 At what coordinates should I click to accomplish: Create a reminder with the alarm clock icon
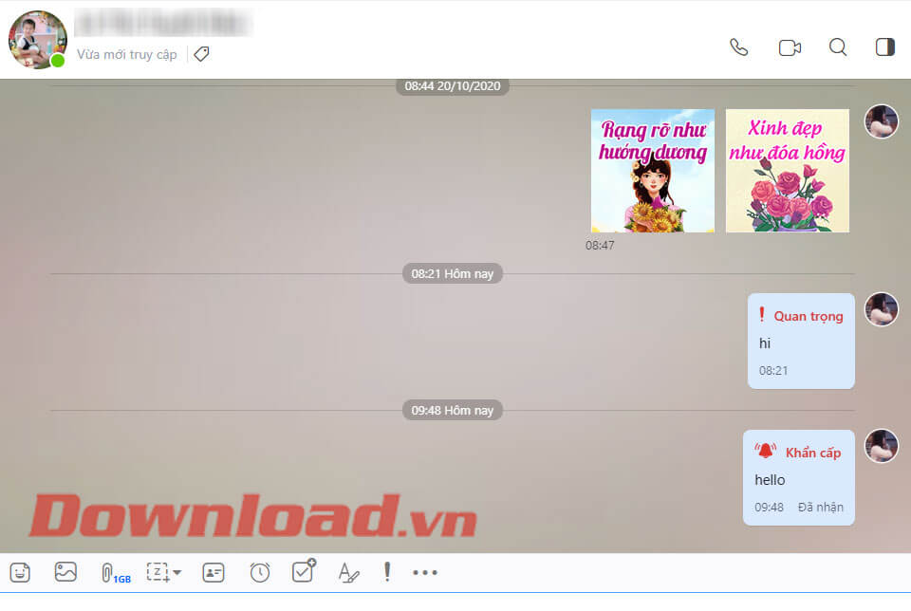coord(260,572)
